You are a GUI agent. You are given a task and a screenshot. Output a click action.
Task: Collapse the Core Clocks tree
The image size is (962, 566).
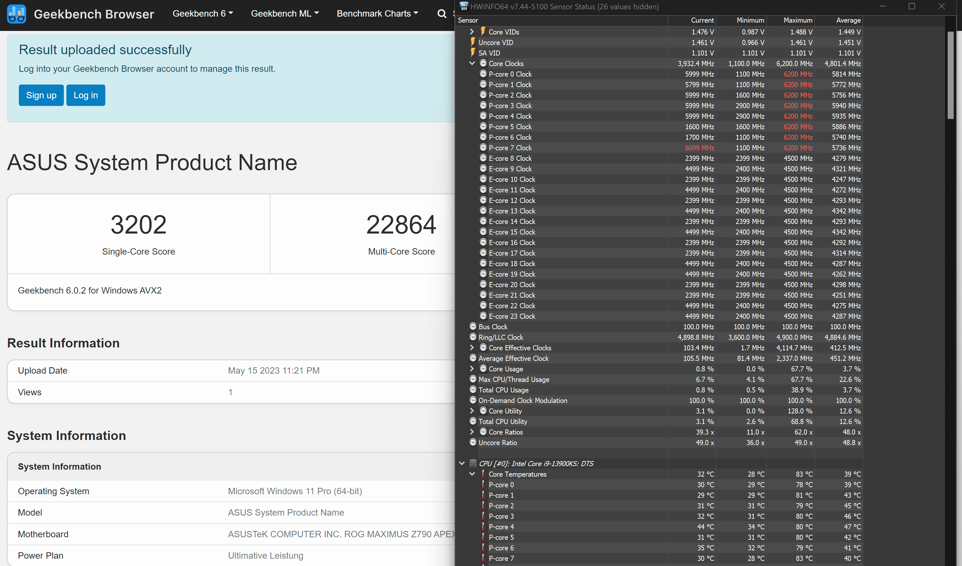[x=472, y=63]
